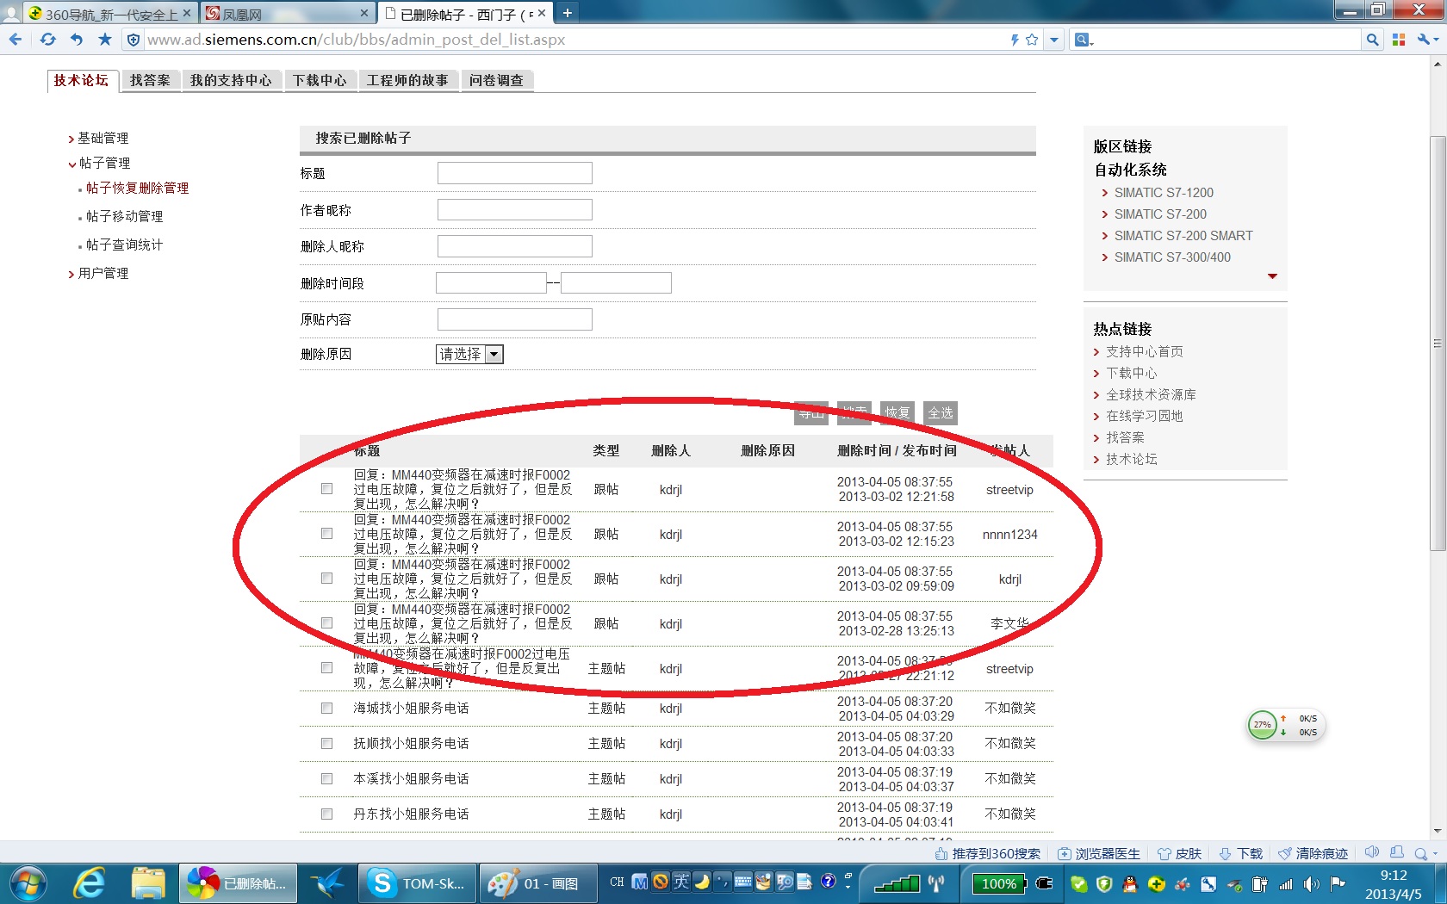Reload the page with the refresh icon
This screenshot has height=904, width=1447.
click(x=47, y=40)
